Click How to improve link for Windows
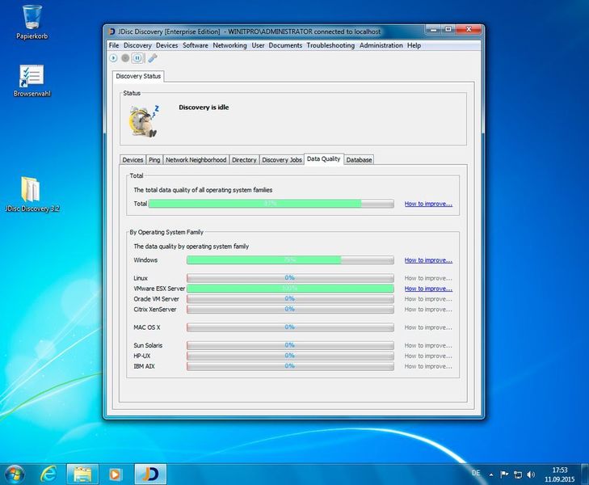This screenshot has height=485, width=589. click(428, 260)
